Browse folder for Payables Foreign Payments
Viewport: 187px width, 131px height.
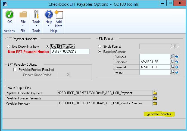pos(155,98)
